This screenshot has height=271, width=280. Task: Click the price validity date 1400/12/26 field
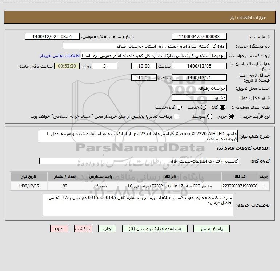[x=199, y=77]
